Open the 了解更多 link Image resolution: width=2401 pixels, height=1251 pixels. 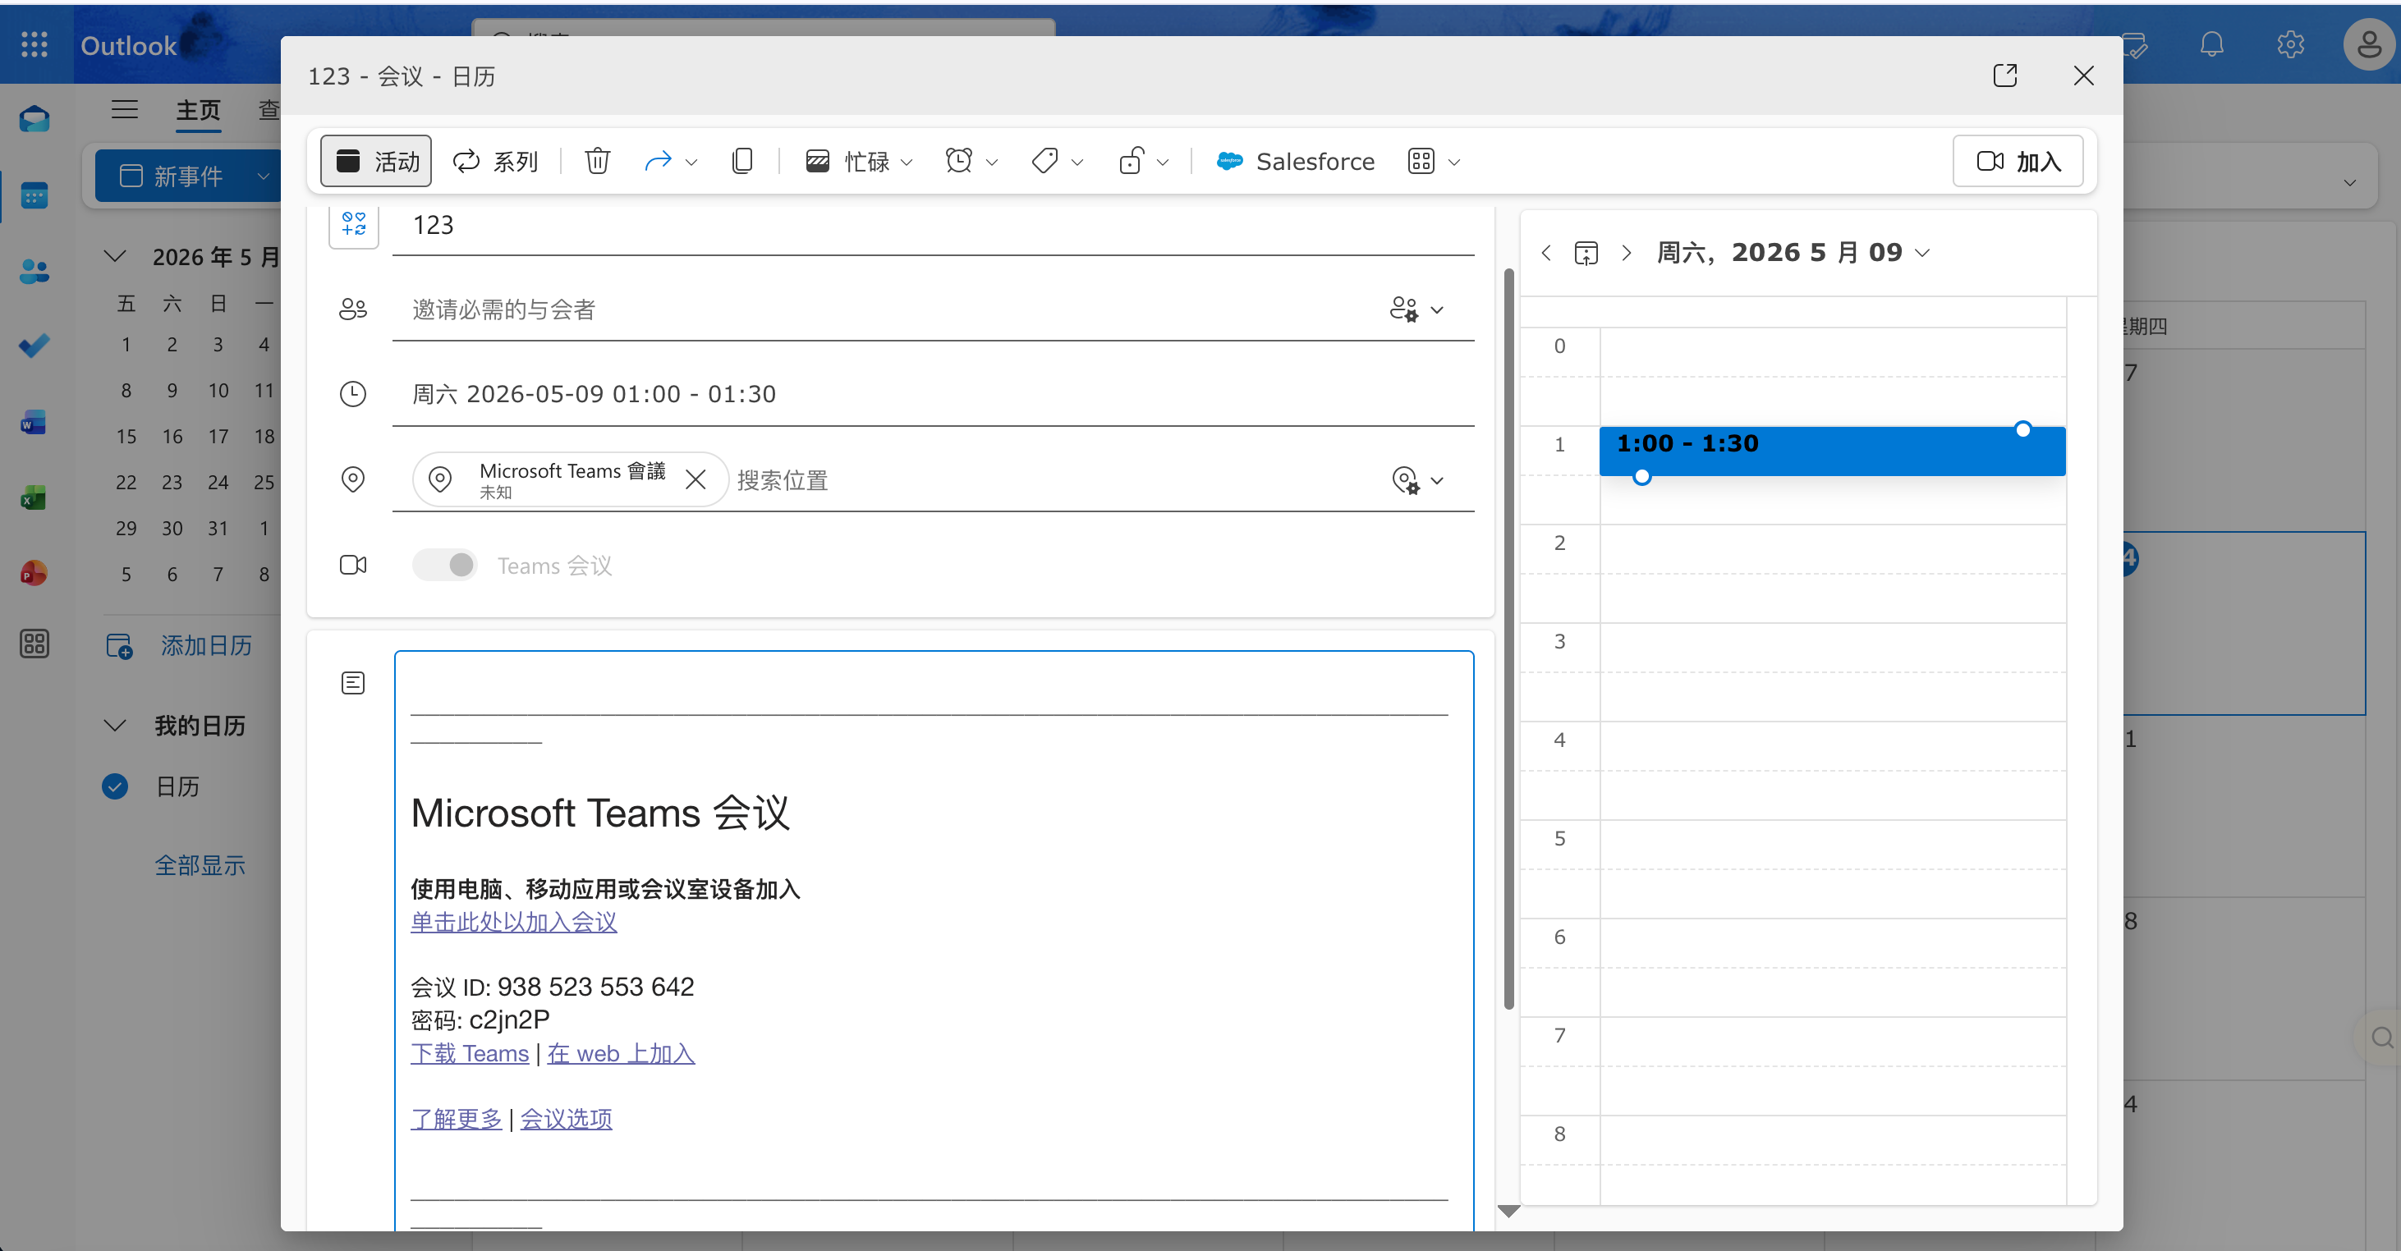point(457,1118)
